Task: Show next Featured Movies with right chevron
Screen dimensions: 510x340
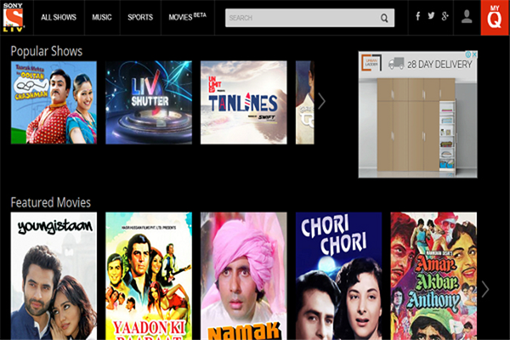Action: coord(485,289)
